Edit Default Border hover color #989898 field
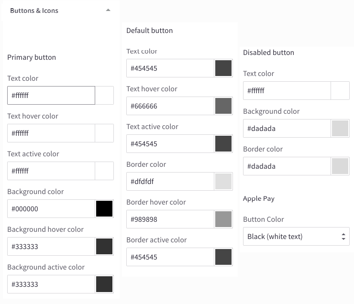The width and height of the screenshot is (354, 304). pyautogui.click(x=170, y=219)
